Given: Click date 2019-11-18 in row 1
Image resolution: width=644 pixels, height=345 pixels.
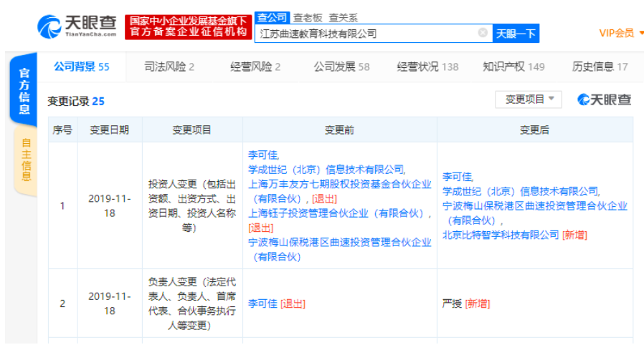Looking at the screenshot, I should point(110,206).
